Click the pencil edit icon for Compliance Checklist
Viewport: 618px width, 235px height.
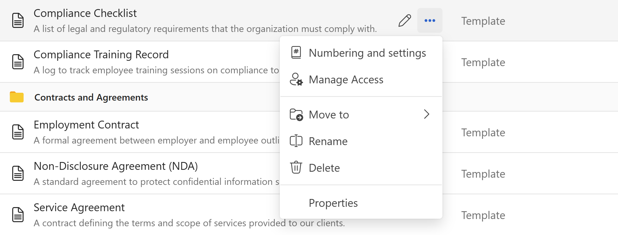tap(405, 21)
